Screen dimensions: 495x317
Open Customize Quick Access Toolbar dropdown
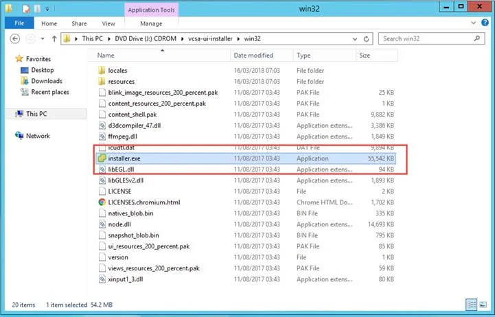click(x=47, y=9)
